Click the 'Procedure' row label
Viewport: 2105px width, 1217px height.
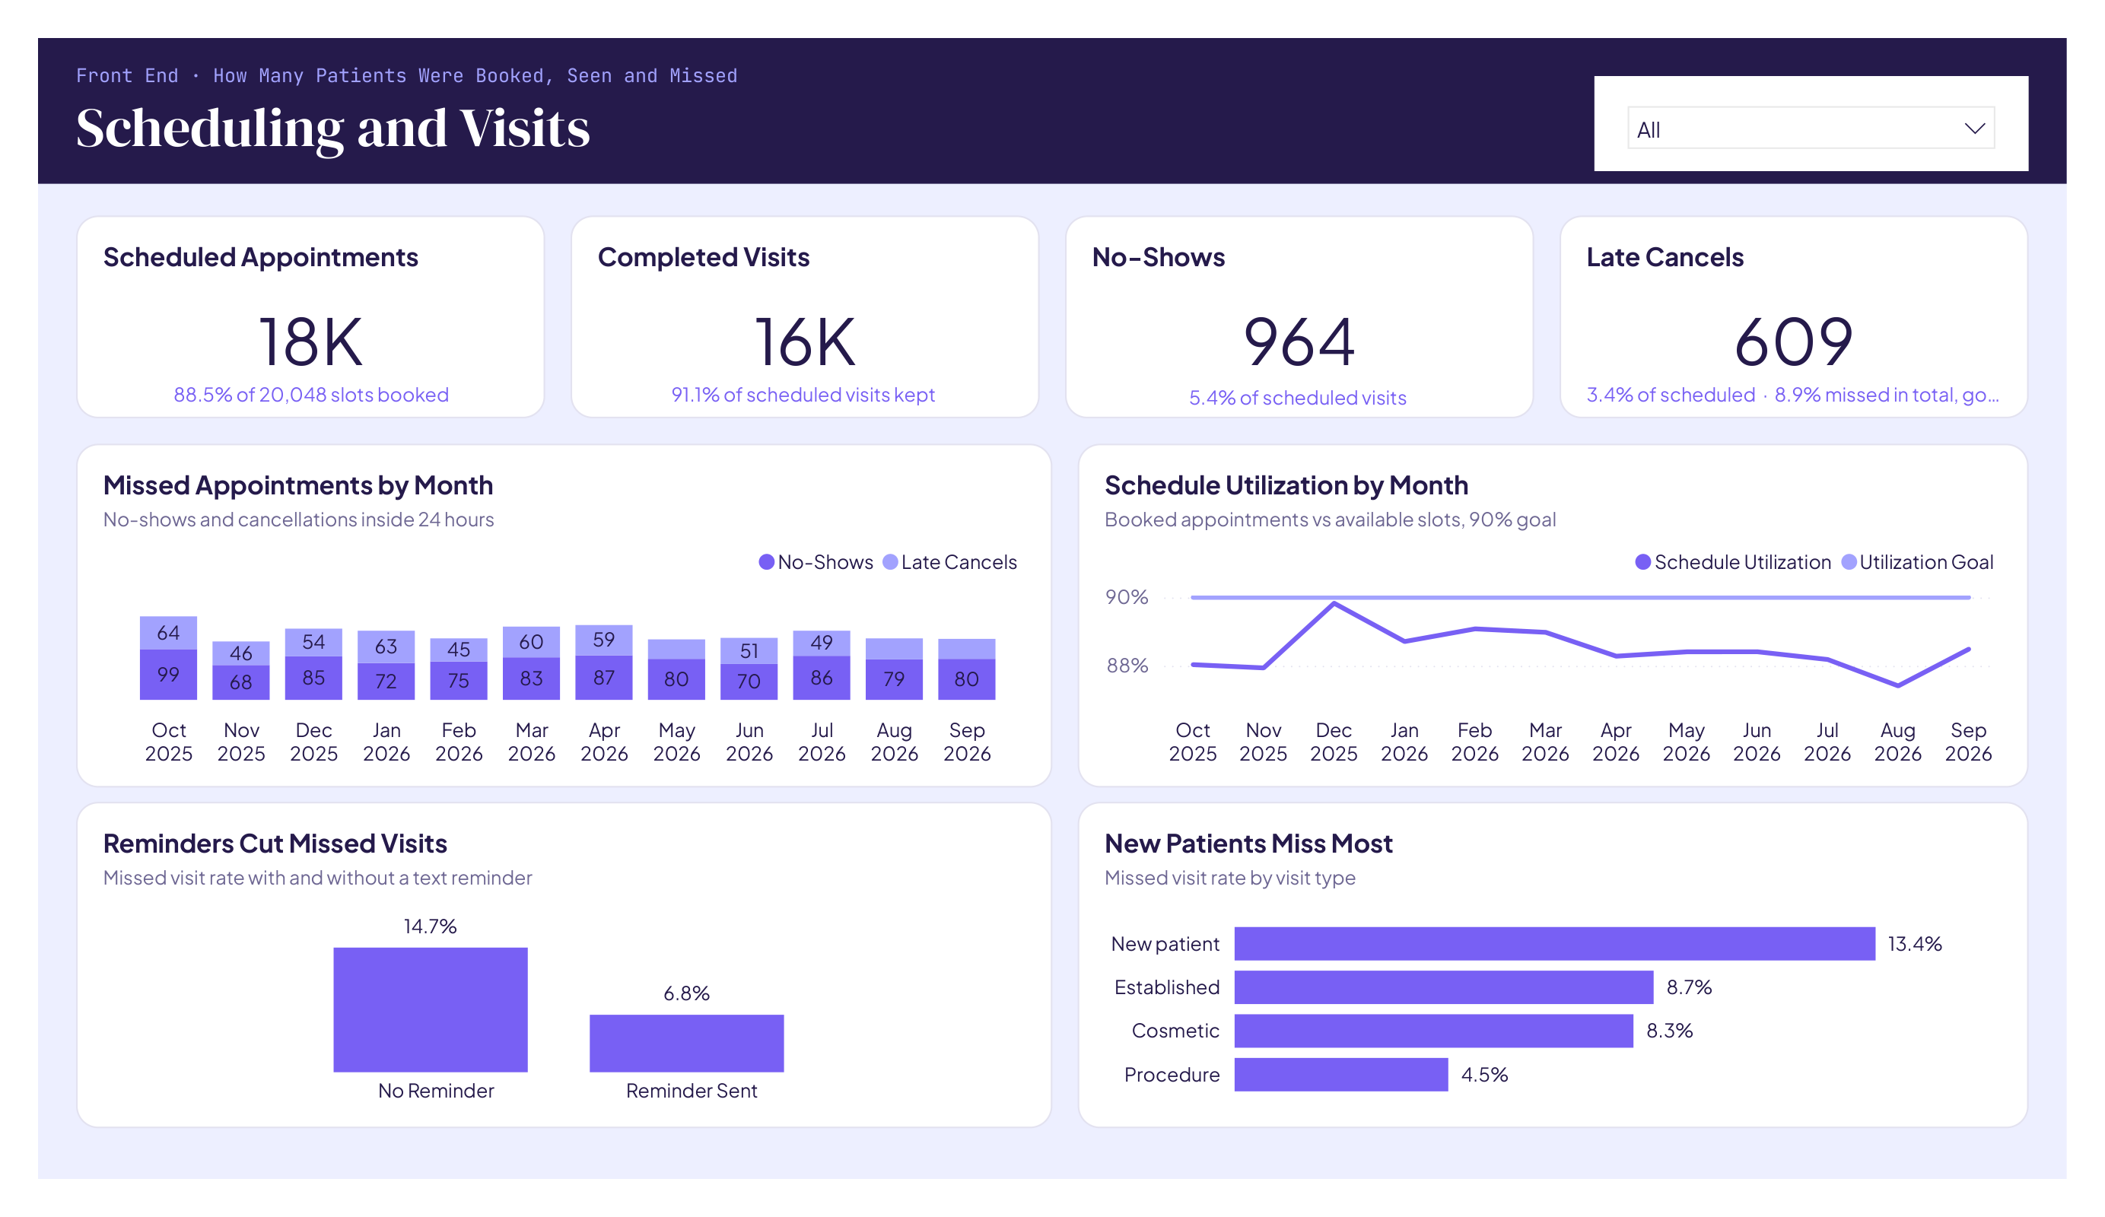pyautogui.click(x=1172, y=1075)
